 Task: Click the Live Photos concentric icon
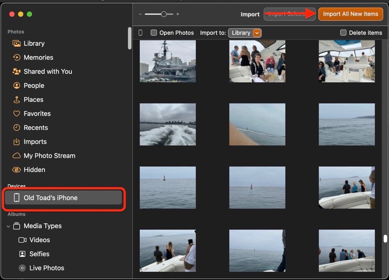pos(22,268)
